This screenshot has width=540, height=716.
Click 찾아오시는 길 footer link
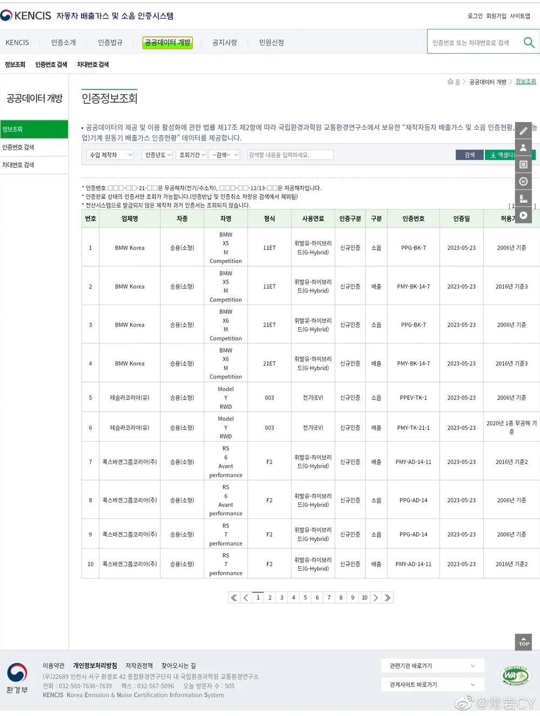point(179,666)
